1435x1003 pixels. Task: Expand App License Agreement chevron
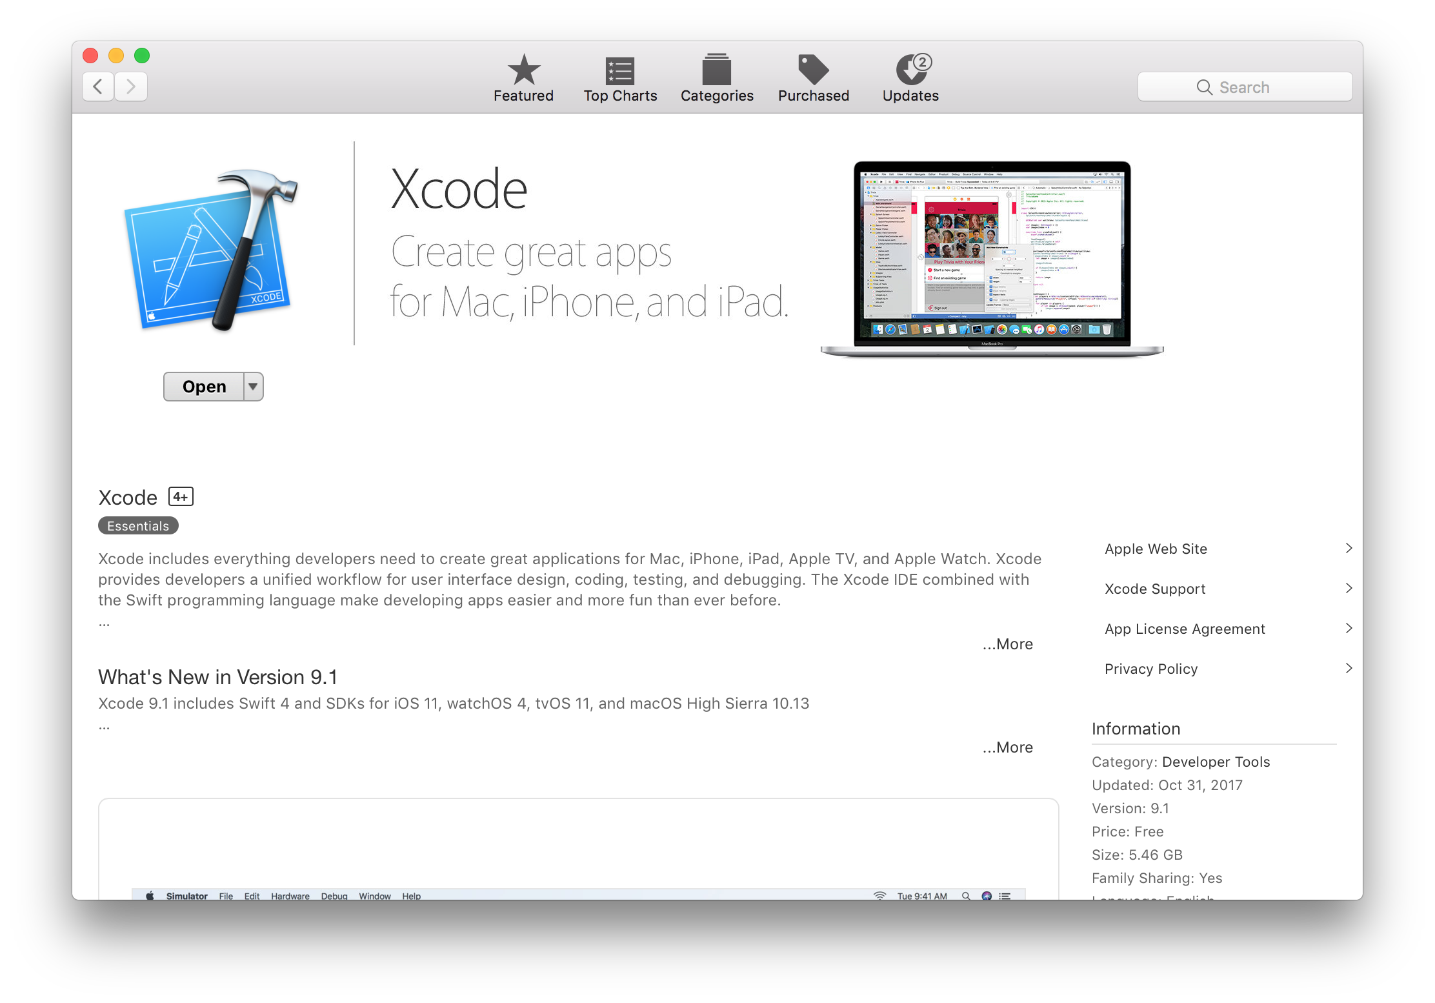(x=1349, y=628)
